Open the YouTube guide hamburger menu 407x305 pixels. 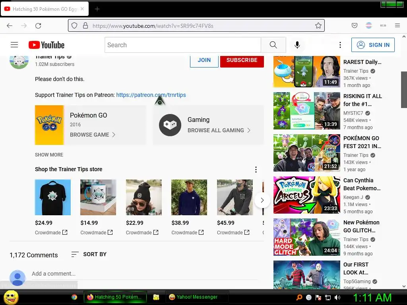pyautogui.click(x=14, y=45)
